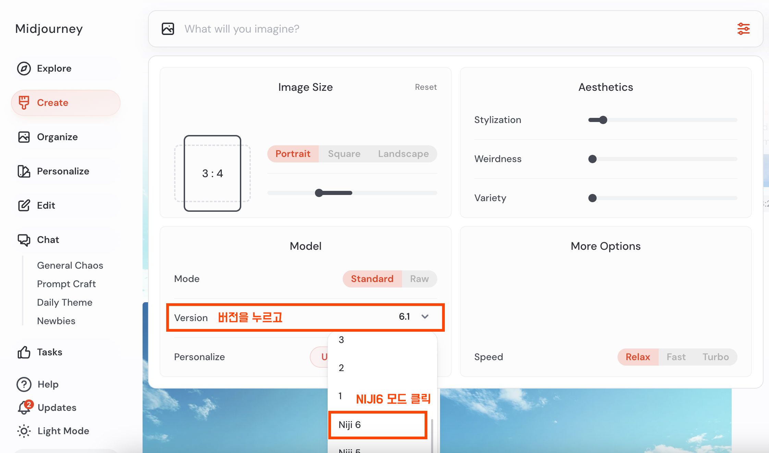Switch mode to Raw

pos(419,279)
